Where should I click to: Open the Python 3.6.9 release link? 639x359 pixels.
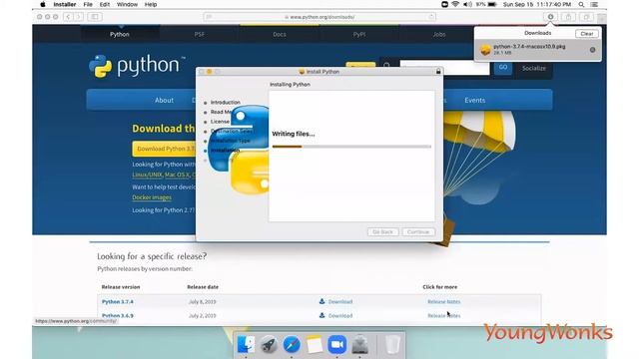(x=118, y=315)
